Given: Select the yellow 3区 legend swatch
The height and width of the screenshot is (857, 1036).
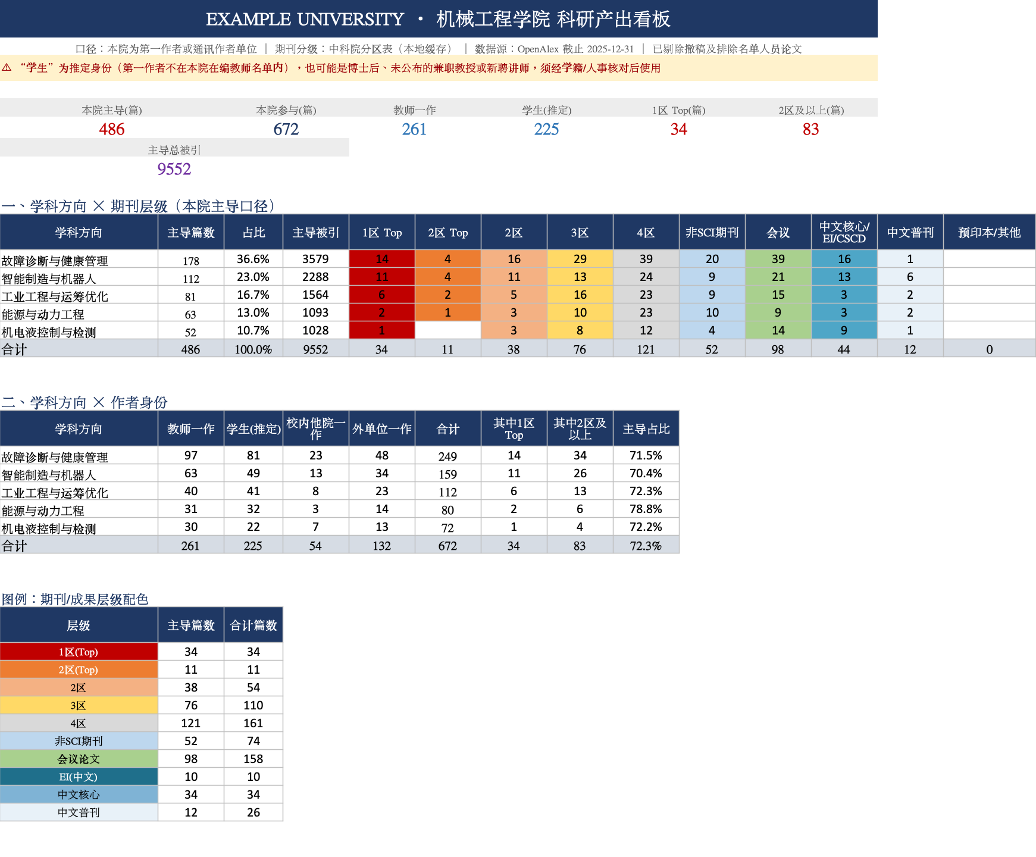Looking at the screenshot, I should (x=79, y=705).
